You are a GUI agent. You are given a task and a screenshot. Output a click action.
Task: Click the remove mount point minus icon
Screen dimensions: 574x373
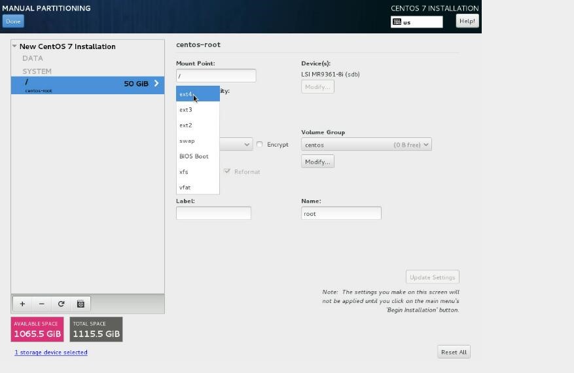[42, 304]
